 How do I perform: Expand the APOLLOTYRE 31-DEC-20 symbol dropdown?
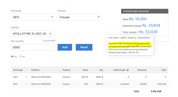[32, 34]
